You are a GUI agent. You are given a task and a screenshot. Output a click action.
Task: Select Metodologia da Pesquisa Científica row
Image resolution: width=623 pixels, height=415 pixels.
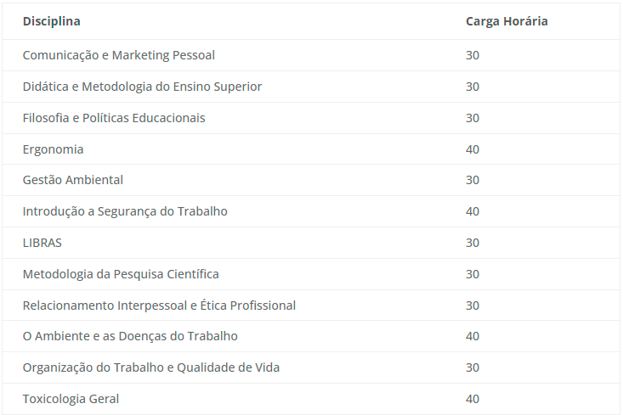pyautogui.click(x=311, y=274)
